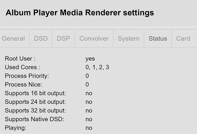Go to the System tab
The height and width of the screenshot is (134, 197).
[128, 38]
